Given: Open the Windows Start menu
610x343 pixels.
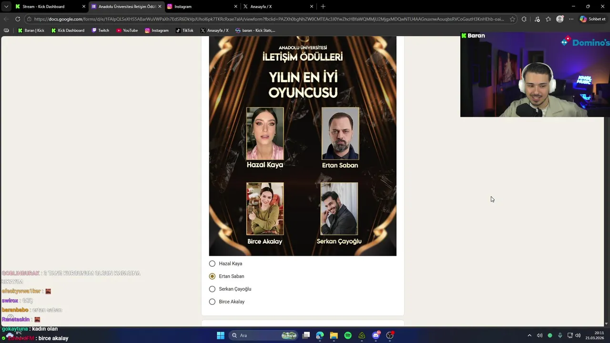Looking at the screenshot, I should click(x=221, y=335).
